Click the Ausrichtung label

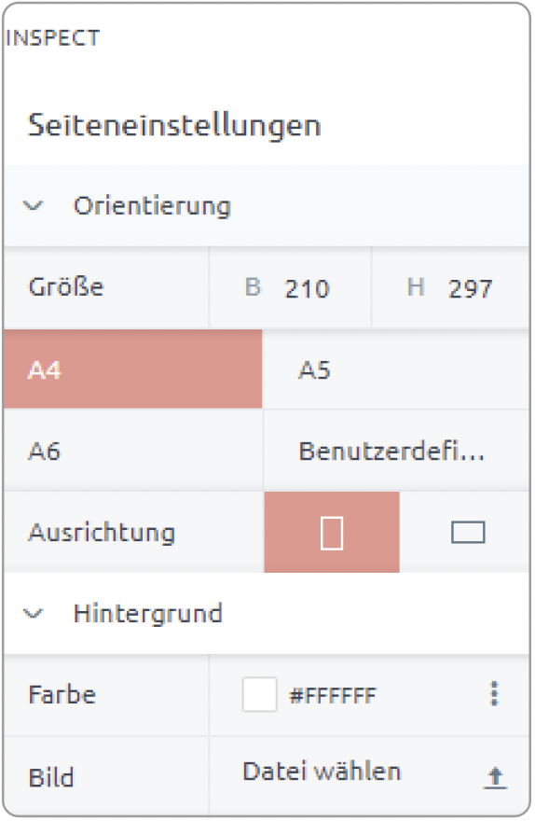point(102,533)
